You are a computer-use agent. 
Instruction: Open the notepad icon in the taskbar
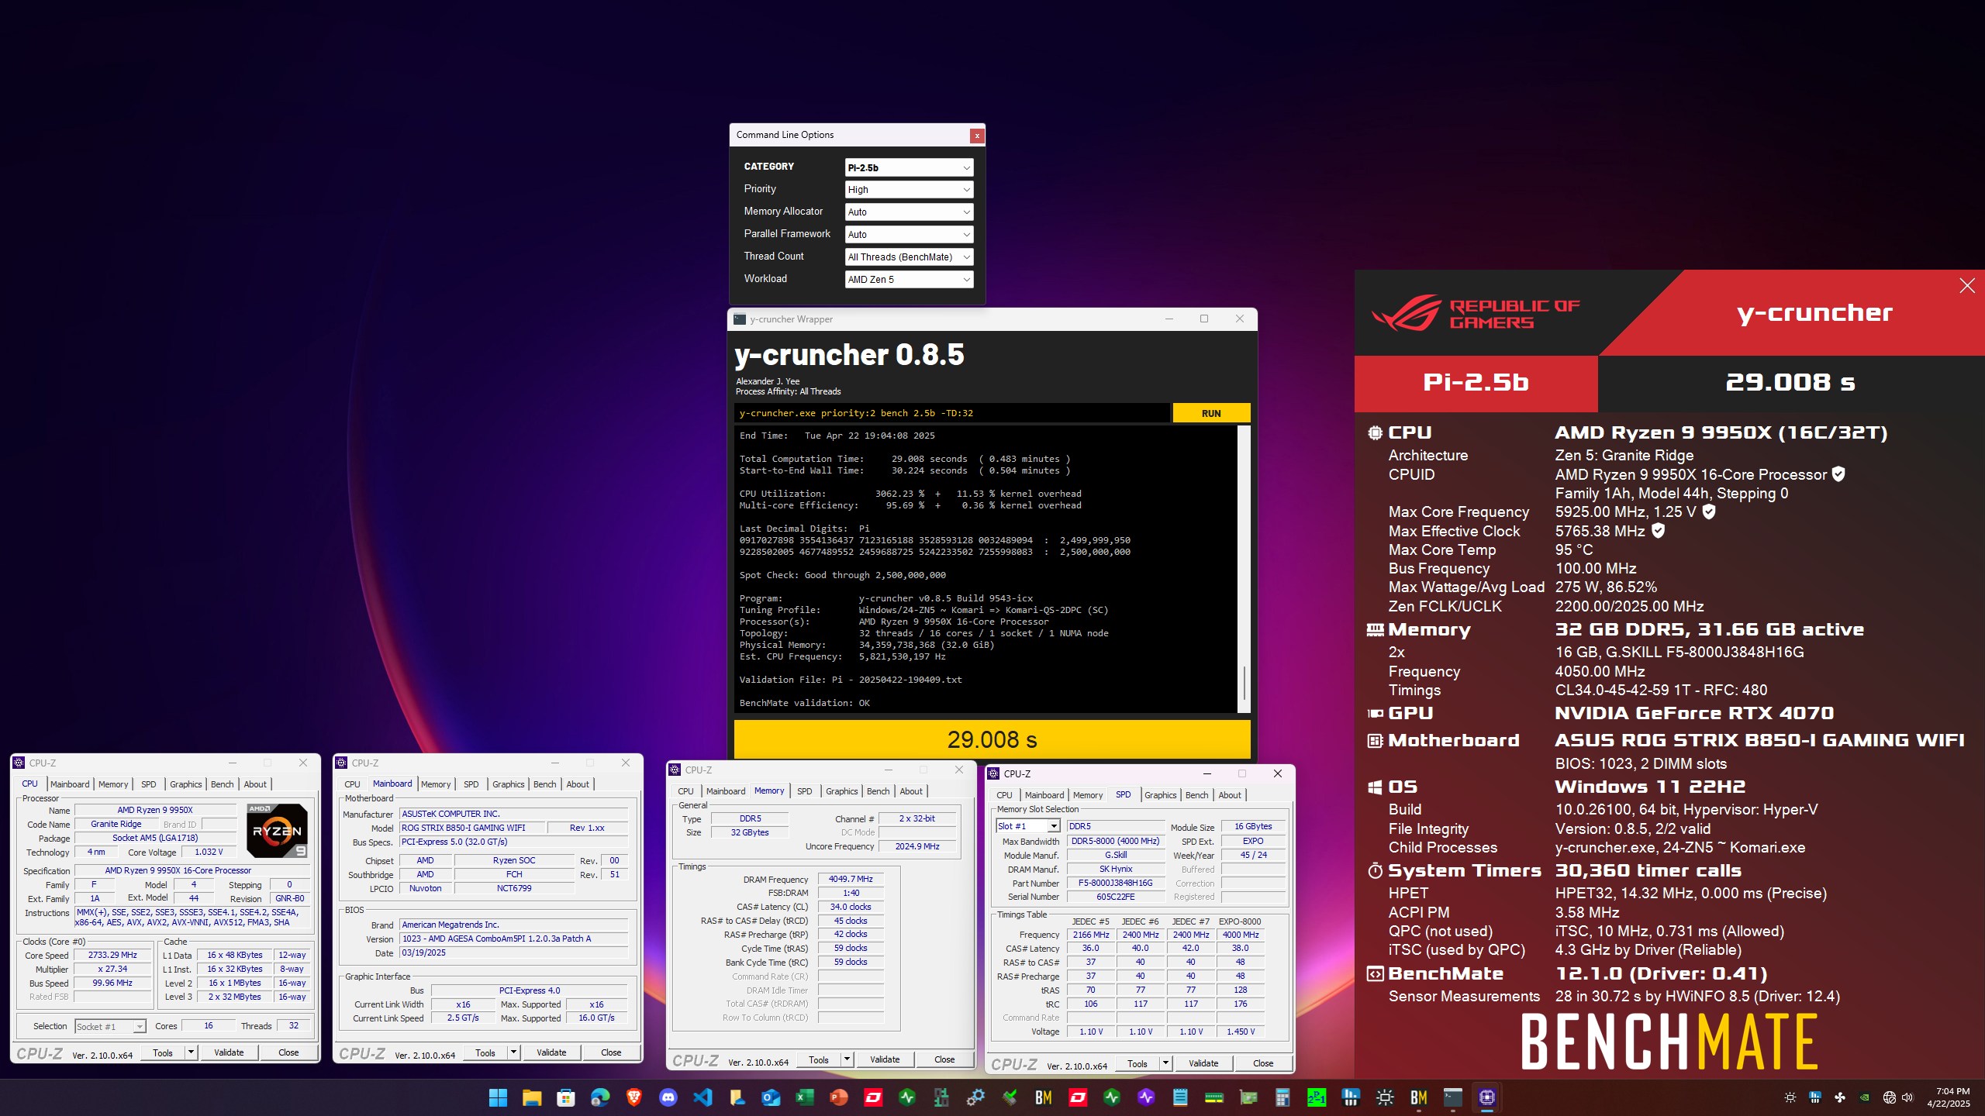(1180, 1097)
